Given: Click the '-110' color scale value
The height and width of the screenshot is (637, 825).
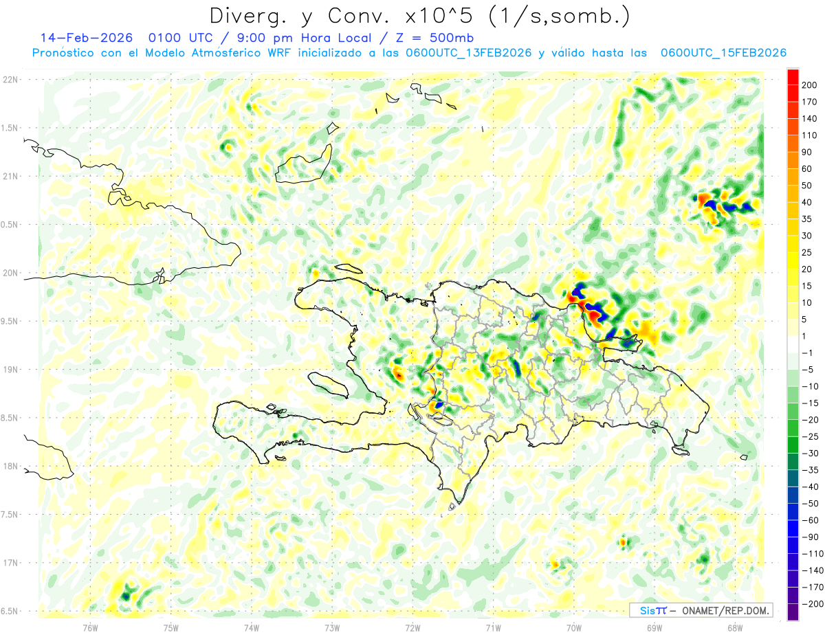Looking at the screenshot, I should coord(813,554).
